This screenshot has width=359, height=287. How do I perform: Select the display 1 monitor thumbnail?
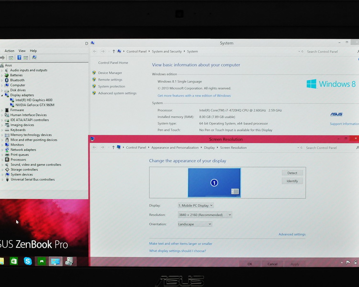coord(214,183)
